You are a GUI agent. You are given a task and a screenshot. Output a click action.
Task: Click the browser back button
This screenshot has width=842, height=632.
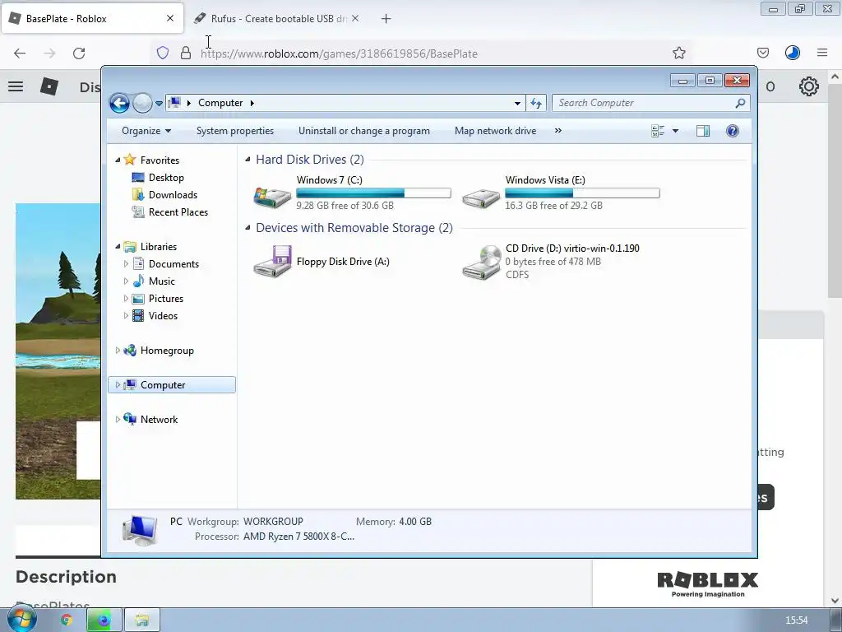[20, 53]
